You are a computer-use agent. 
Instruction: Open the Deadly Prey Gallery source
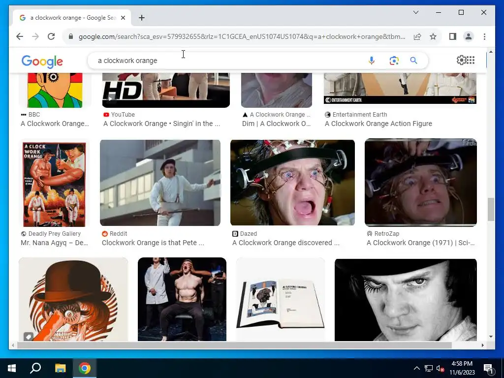click(51, 234)
